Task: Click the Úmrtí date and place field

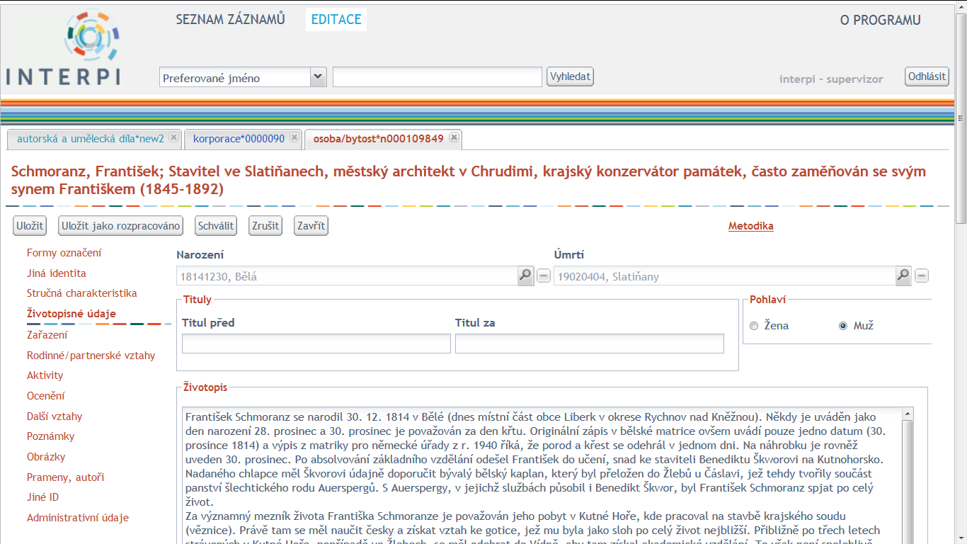Action: tap(724, 276)
